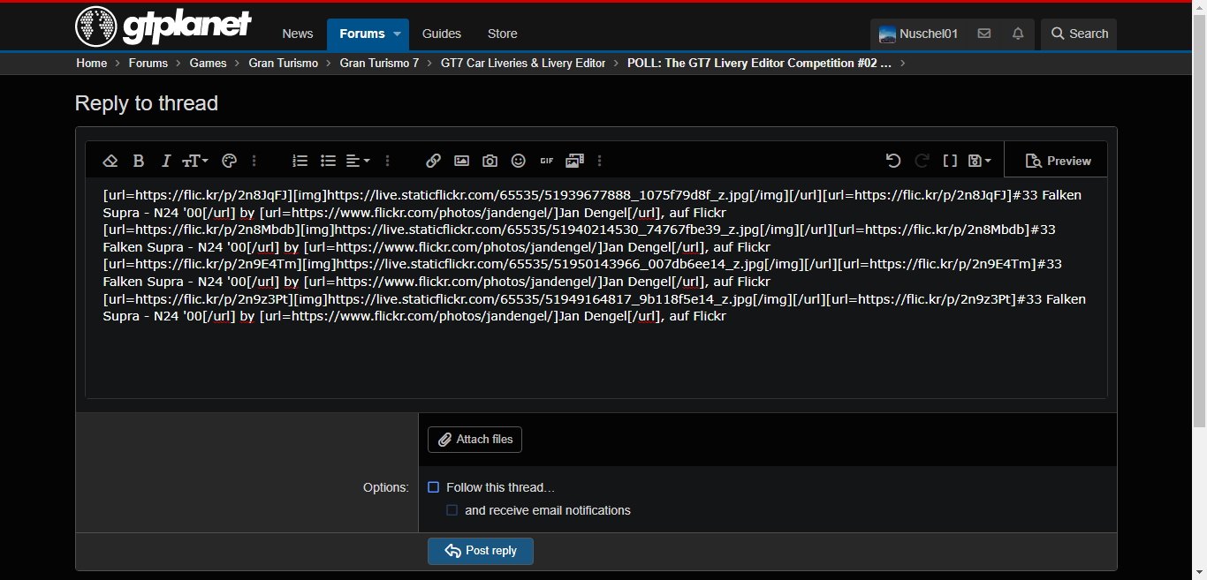Go to Games breadcrumb
Viewport: 1207px width, 580px height.
pos(208,63)
